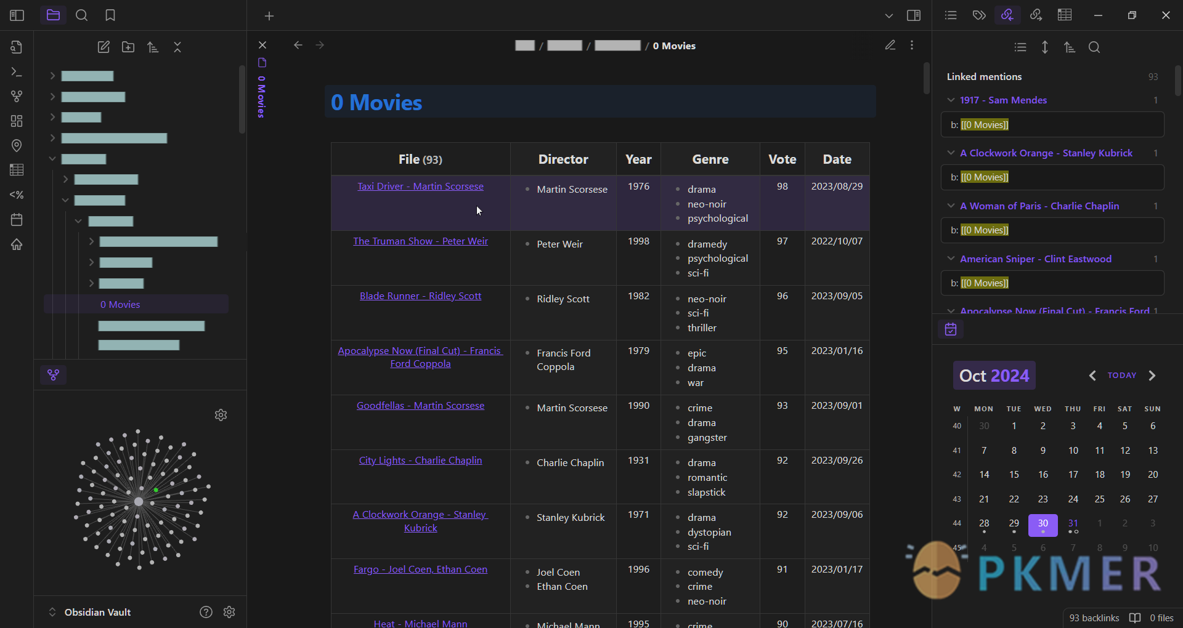
Task: Click the 93 backlinks status bar item
Action: [x=1094, y=618]
